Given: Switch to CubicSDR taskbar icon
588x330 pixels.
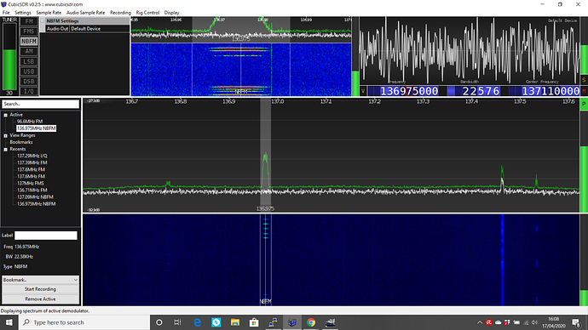Looking at the screenshot, I should pyautogui.click(x=291, y=322).
